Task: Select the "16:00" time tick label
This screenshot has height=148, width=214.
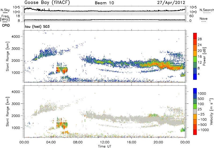Action: (x=131, y=142)
